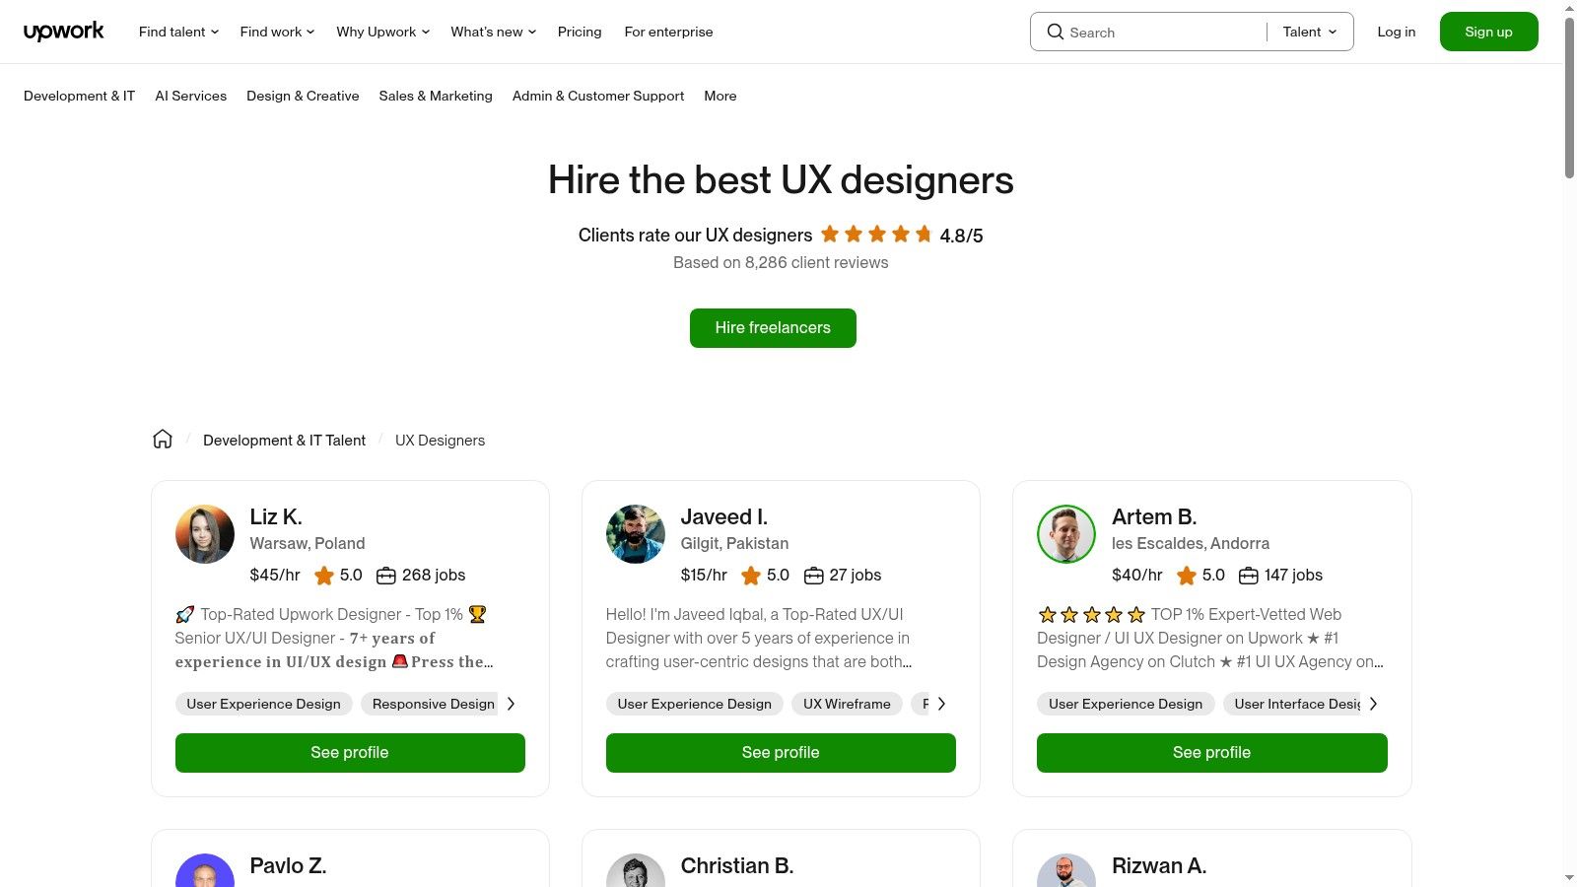Expand the skill list on Artem B.'s card

(x=1373, y=703)
